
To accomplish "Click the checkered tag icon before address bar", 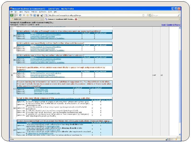I will click(x=42, y=15).
